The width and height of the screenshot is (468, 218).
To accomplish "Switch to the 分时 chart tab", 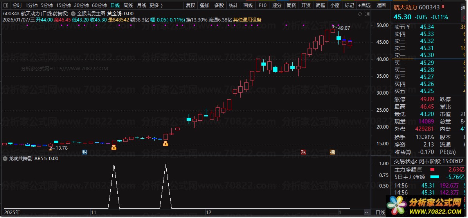I will click(17, 5).
